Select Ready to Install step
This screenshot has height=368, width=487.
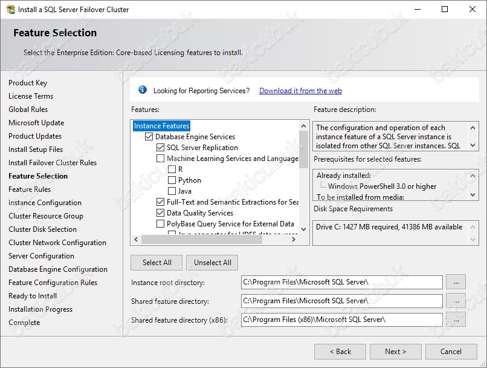pyautogui.click(x=33, y=296)
